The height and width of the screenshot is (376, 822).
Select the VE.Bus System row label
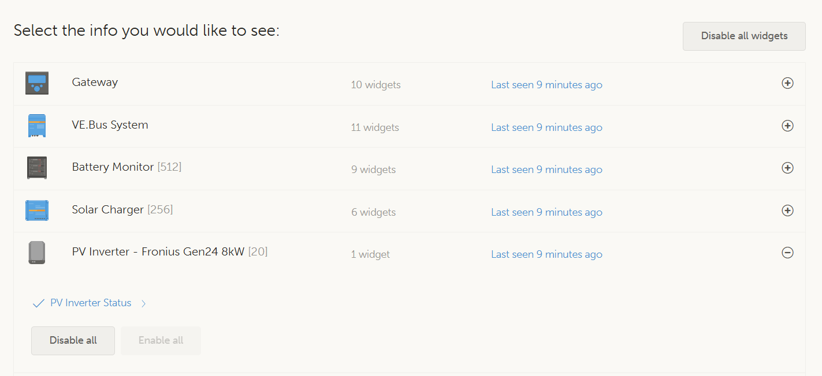(x=110, y=125)
